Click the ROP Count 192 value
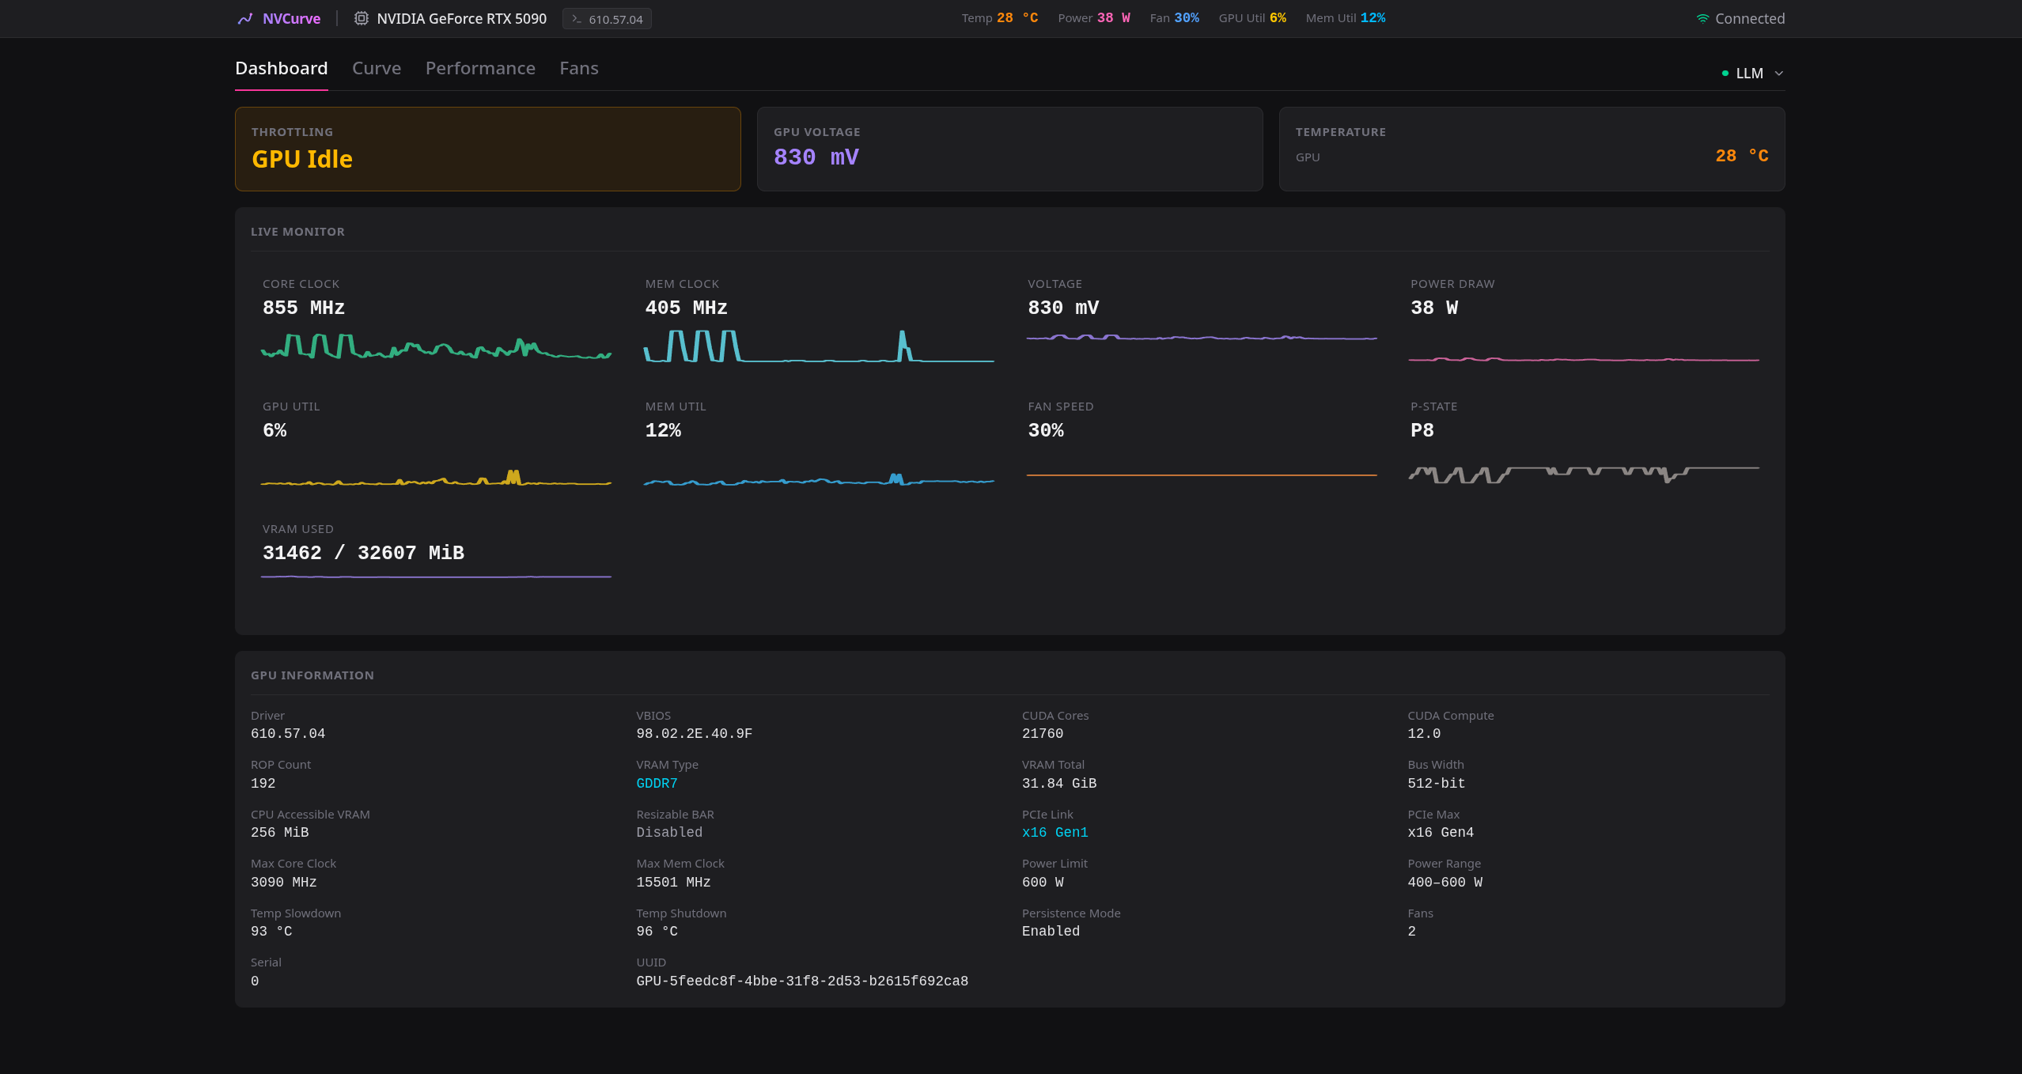The height and width of the screenshot is (1074, 2022). click(x=263, y=784)
